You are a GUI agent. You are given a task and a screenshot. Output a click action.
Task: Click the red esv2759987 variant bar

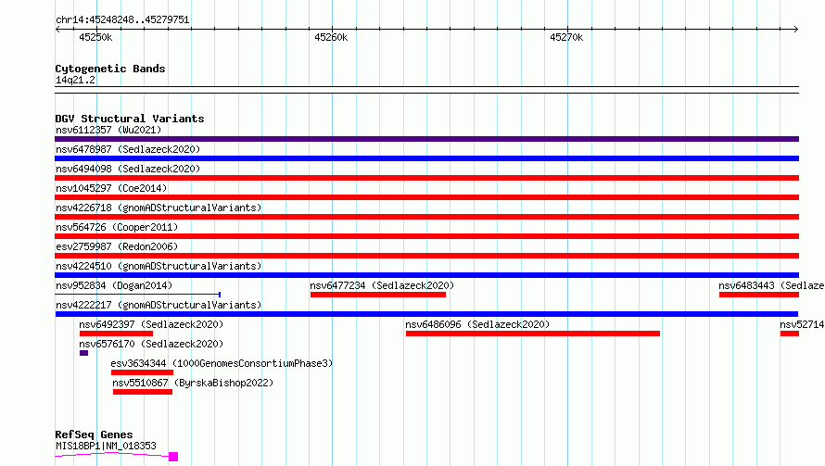(426, 256)
